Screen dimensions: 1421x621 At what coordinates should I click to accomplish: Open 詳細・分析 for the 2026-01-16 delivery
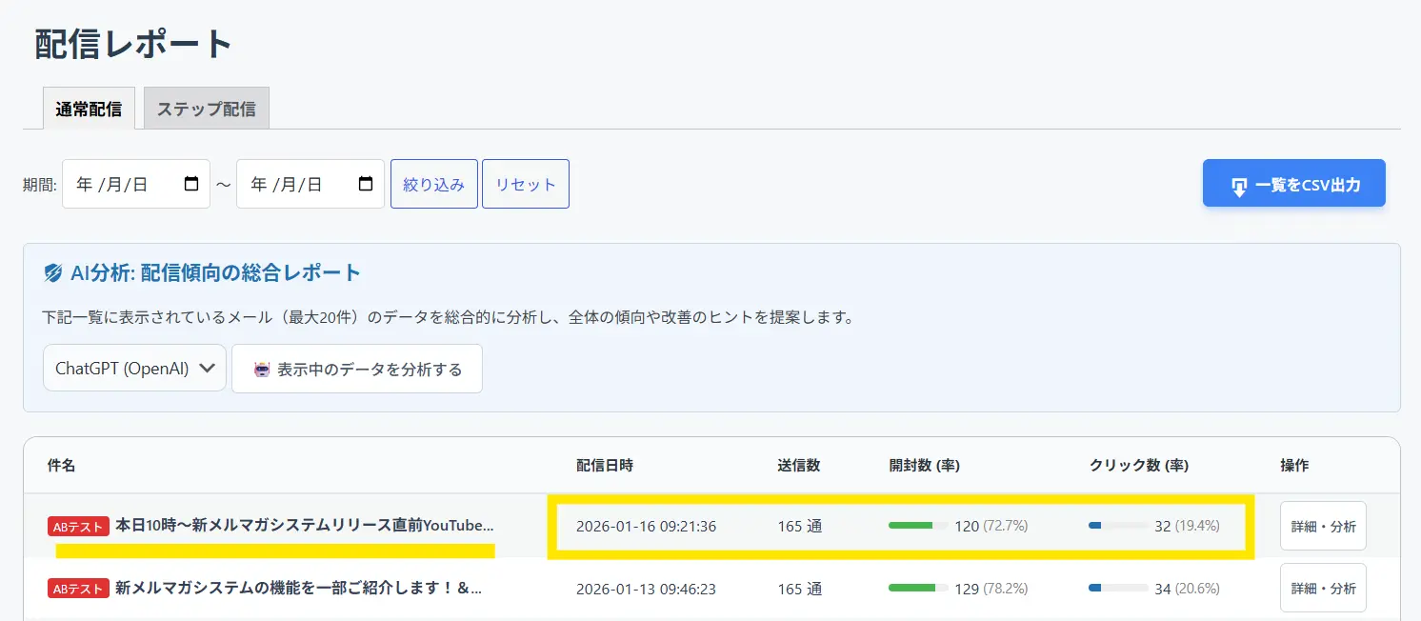click(1322, 526)
